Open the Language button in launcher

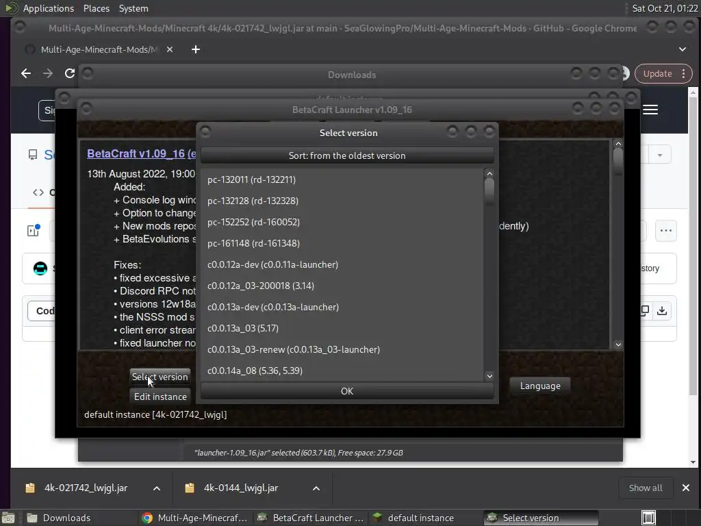[540, 386]
